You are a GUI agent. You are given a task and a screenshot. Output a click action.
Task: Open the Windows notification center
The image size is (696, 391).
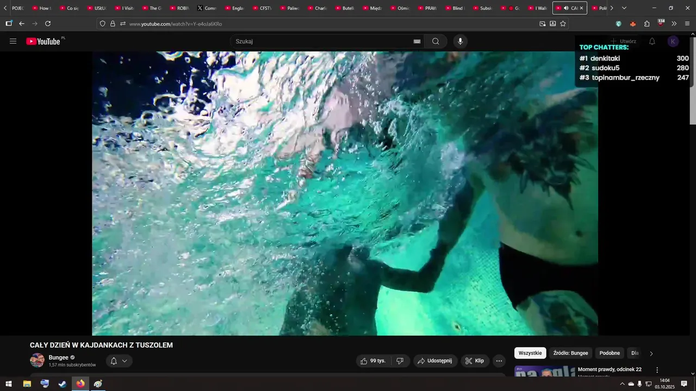point(684,384)
